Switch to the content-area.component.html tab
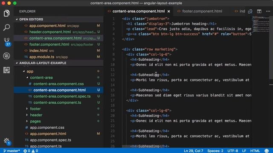273x153 pixels. [x=139, y=11]
